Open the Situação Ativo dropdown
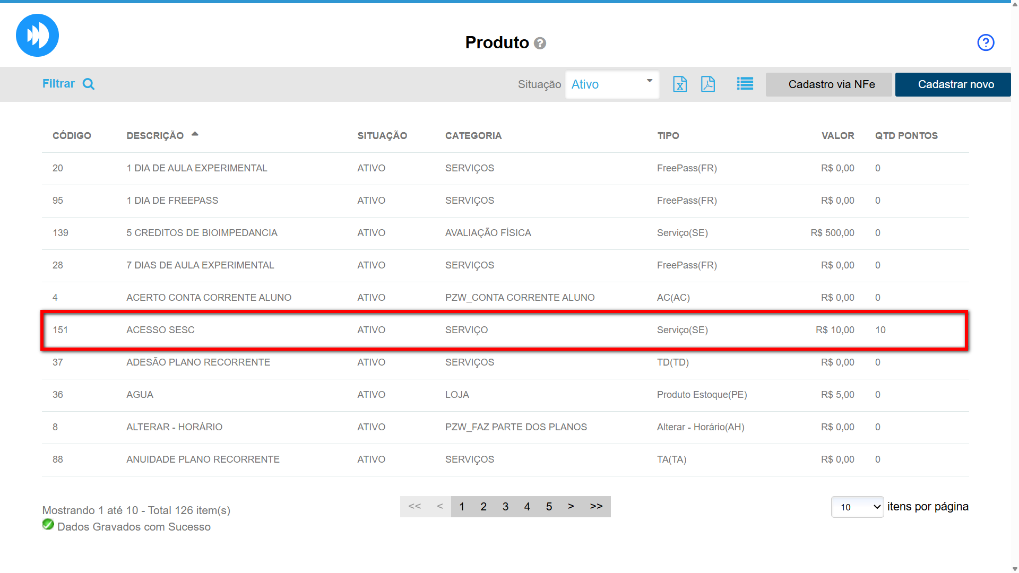This screenshot has width=1019, height=573. click(612, 84)
